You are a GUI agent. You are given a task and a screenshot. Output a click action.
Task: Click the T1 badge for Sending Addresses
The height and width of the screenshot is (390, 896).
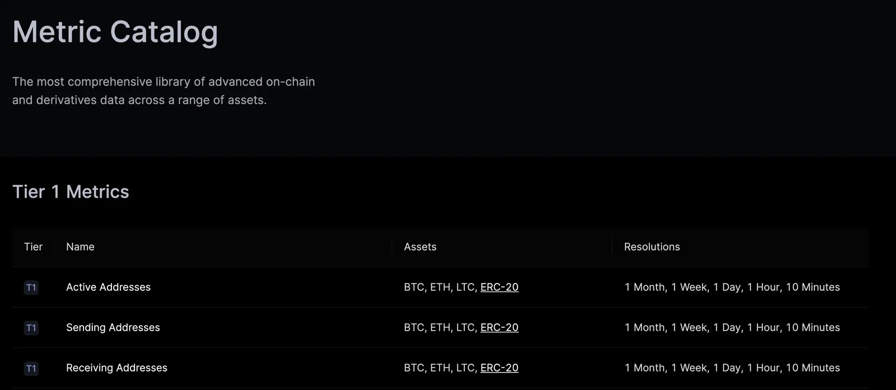pos(31,328)
